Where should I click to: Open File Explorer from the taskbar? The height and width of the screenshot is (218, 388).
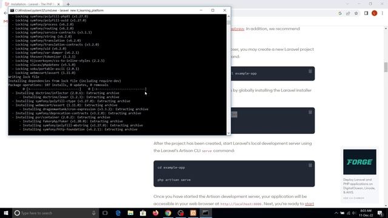[x=130, y=213]
